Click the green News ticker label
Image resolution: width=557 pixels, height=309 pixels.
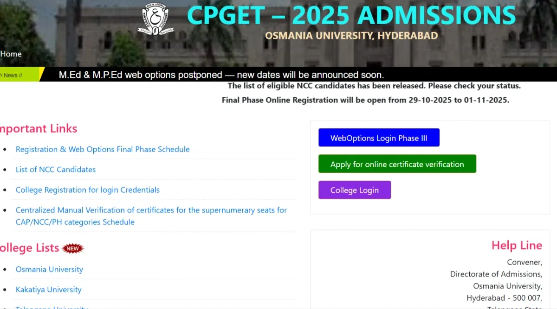pos(19,75)
